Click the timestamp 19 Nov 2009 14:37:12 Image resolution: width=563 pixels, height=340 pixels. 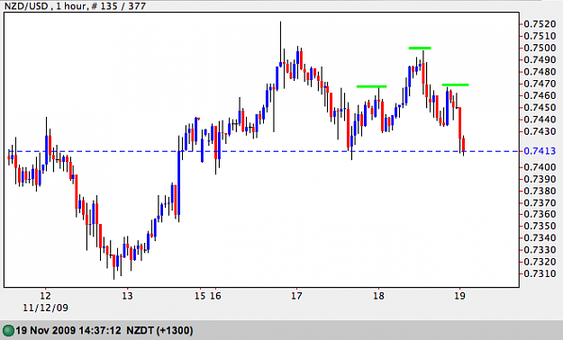[x=68, y=330]
